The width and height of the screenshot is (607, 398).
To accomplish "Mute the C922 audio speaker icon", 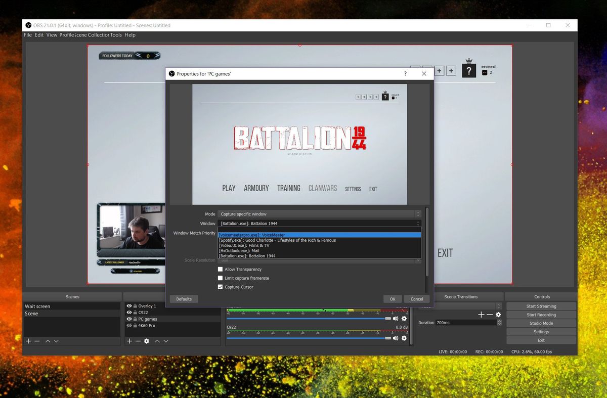I will 395,338.
